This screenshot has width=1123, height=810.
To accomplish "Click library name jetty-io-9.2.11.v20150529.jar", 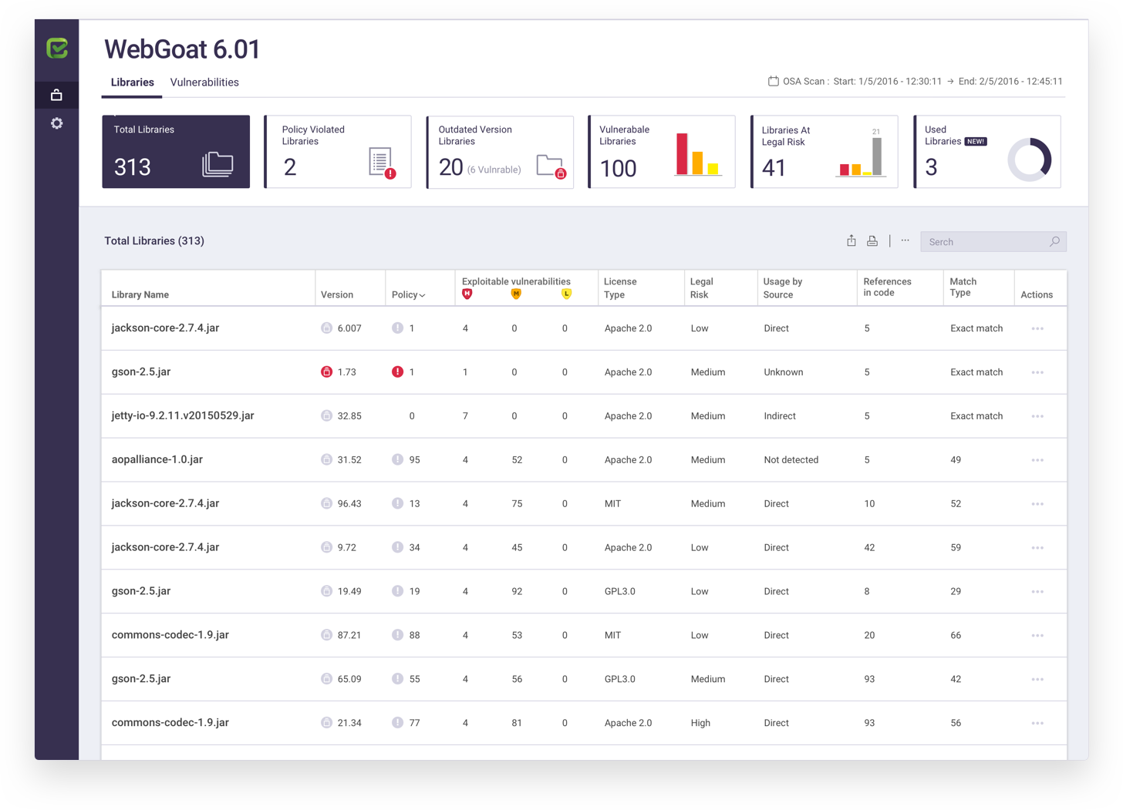I will 183,415.
